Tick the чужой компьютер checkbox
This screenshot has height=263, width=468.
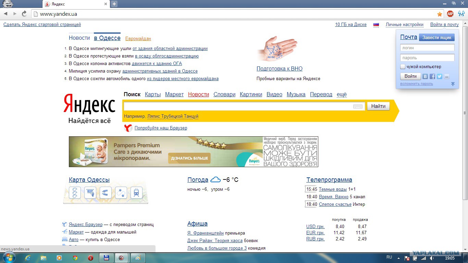403,67
